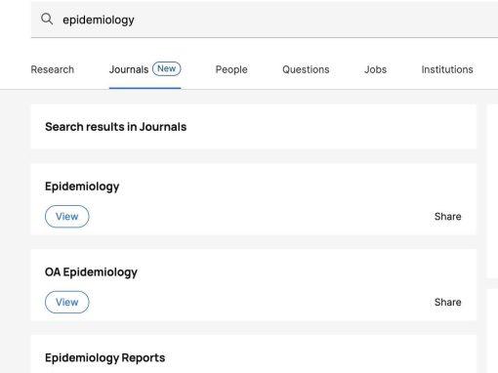Click the search field containing epidemiology
The width and height of the screenshot is (498, 373).
[265, 20]
